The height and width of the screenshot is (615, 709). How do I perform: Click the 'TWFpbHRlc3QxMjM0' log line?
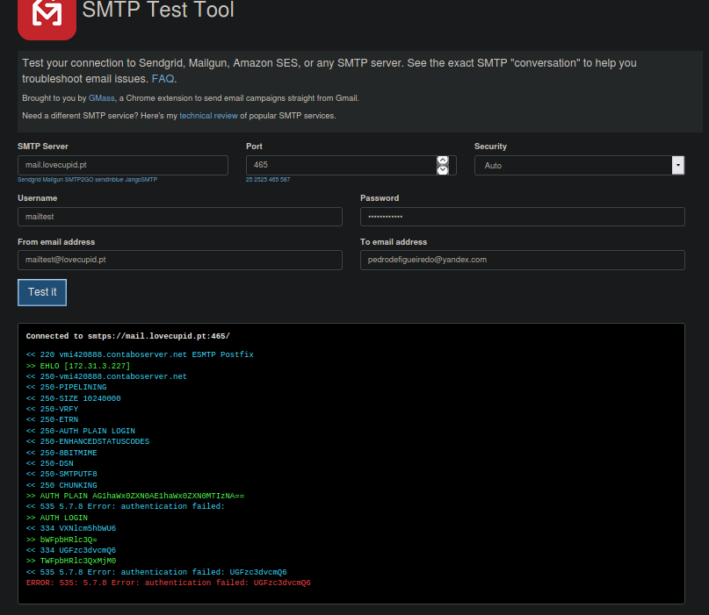point(71,561)
